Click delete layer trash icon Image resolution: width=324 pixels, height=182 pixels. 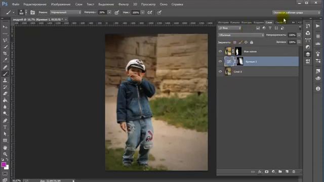coord(294,172)
